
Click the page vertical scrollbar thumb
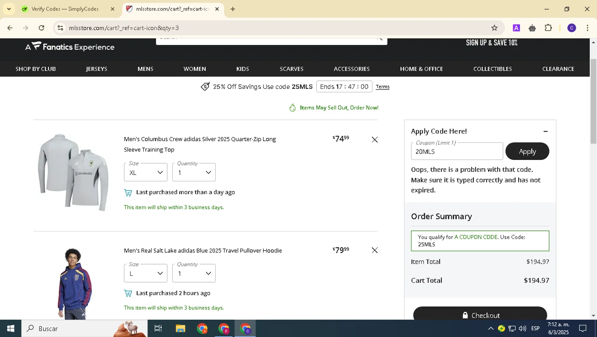tap(593, 101)
